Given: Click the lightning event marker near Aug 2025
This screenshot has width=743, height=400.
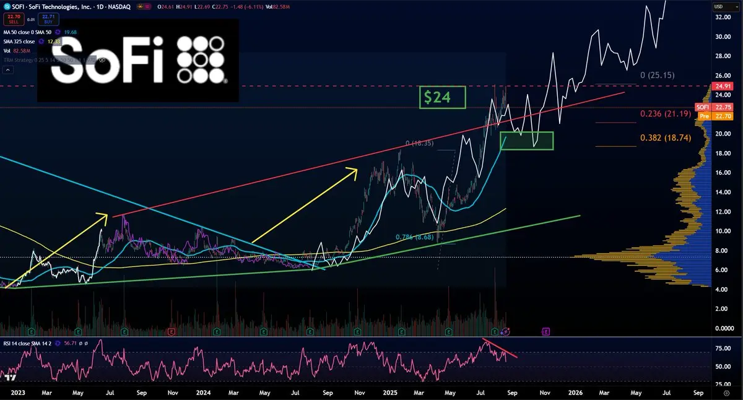Looking at the screenshot, I should coord(506,331).
